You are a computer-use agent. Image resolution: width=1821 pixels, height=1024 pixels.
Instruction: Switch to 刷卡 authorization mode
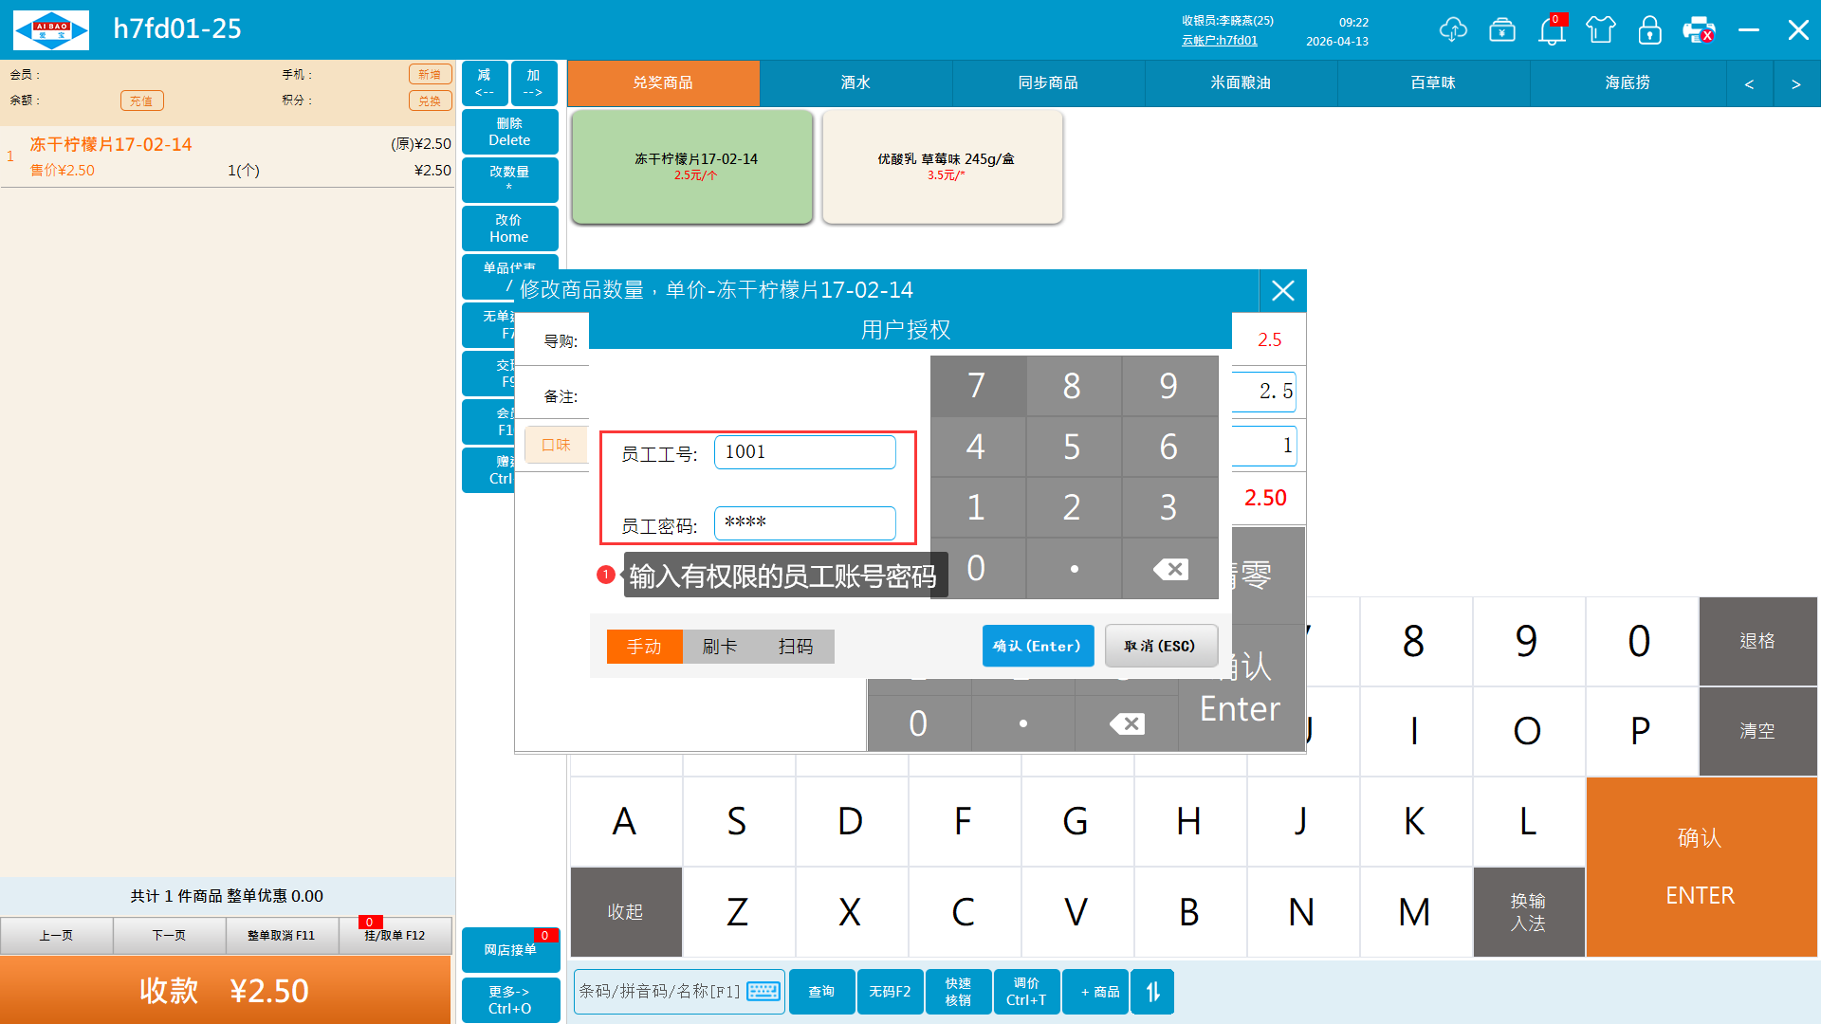tap(720, 647)
